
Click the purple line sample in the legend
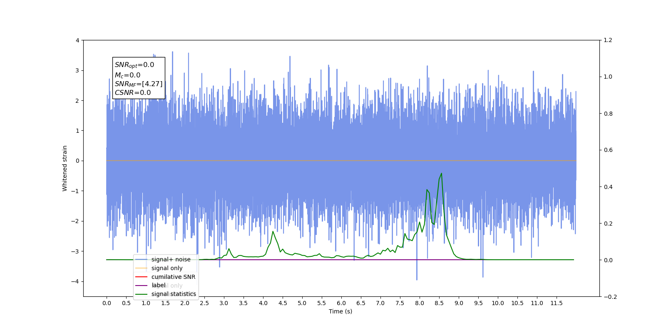click(x=142, y=286)
